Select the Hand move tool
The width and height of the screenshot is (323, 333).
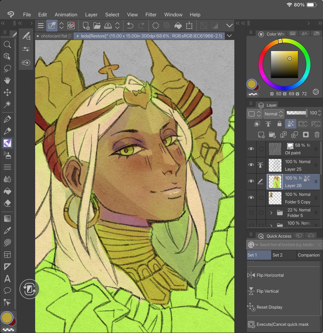pos(7,80)
